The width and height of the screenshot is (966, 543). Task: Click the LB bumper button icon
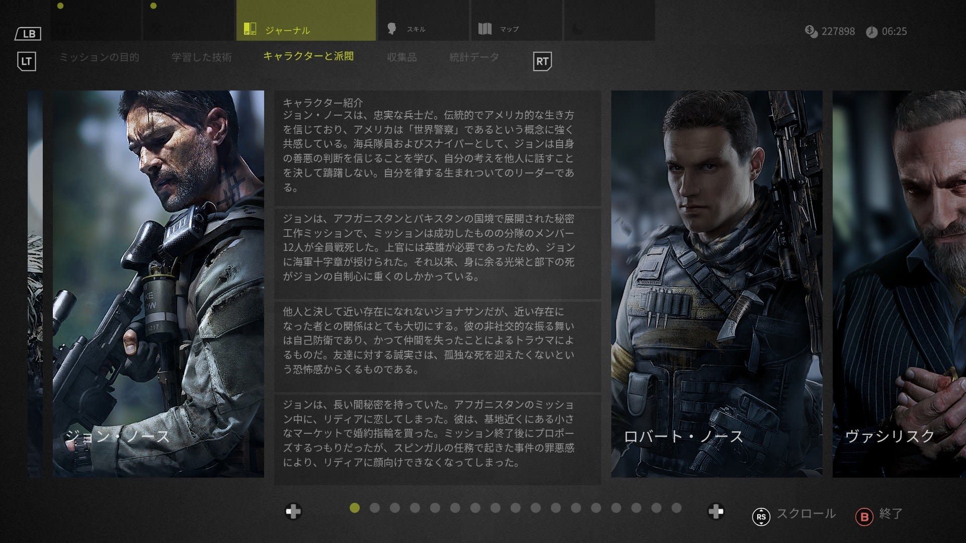(x=28, y=34)
